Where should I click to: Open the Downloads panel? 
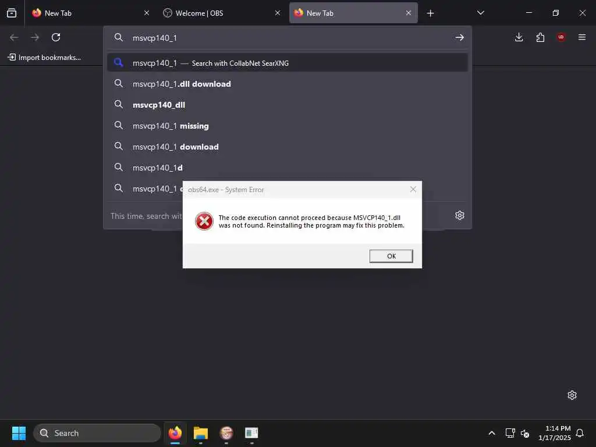point(519,37)
